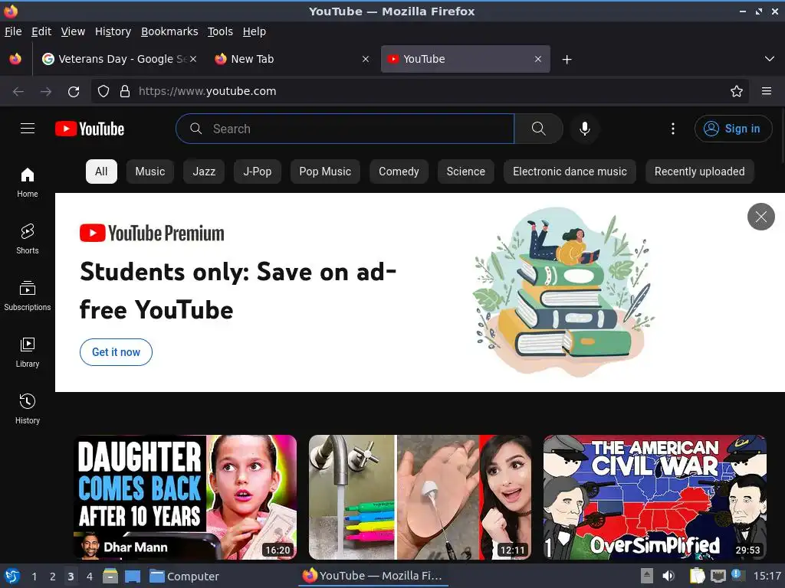785x588 pixels.
Task: Open the Tools menu
Action: point(220,31)
